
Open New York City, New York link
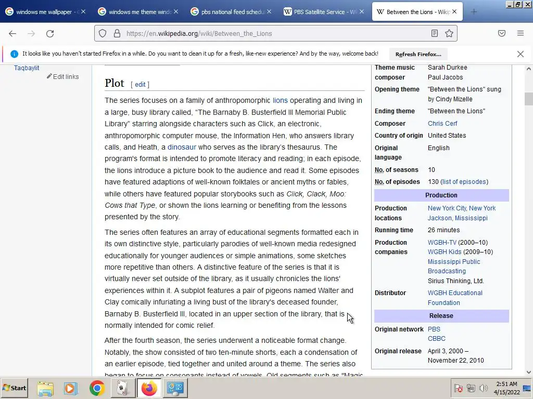click(462, 208)
